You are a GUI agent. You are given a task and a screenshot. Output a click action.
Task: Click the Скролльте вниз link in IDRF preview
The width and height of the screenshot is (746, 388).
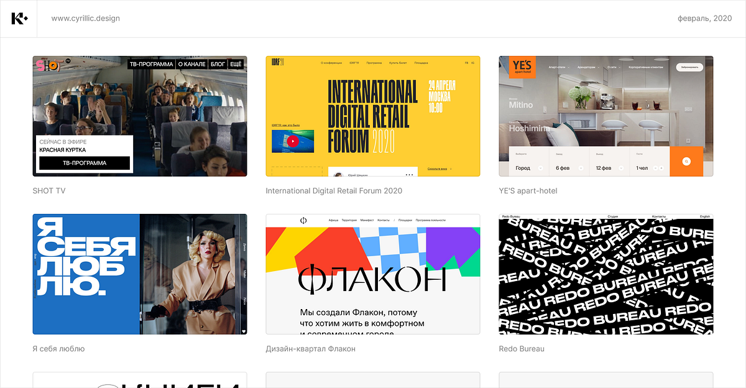437,169
